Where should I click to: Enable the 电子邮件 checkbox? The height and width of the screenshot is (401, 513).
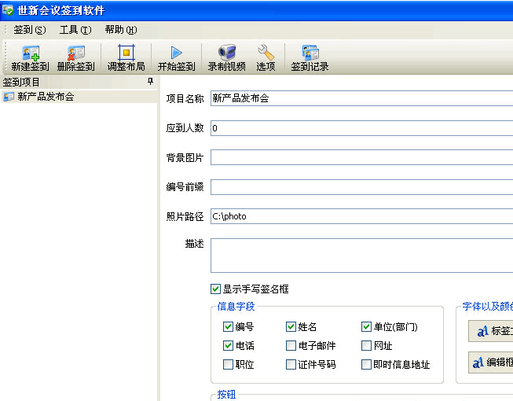pos(291,346)
